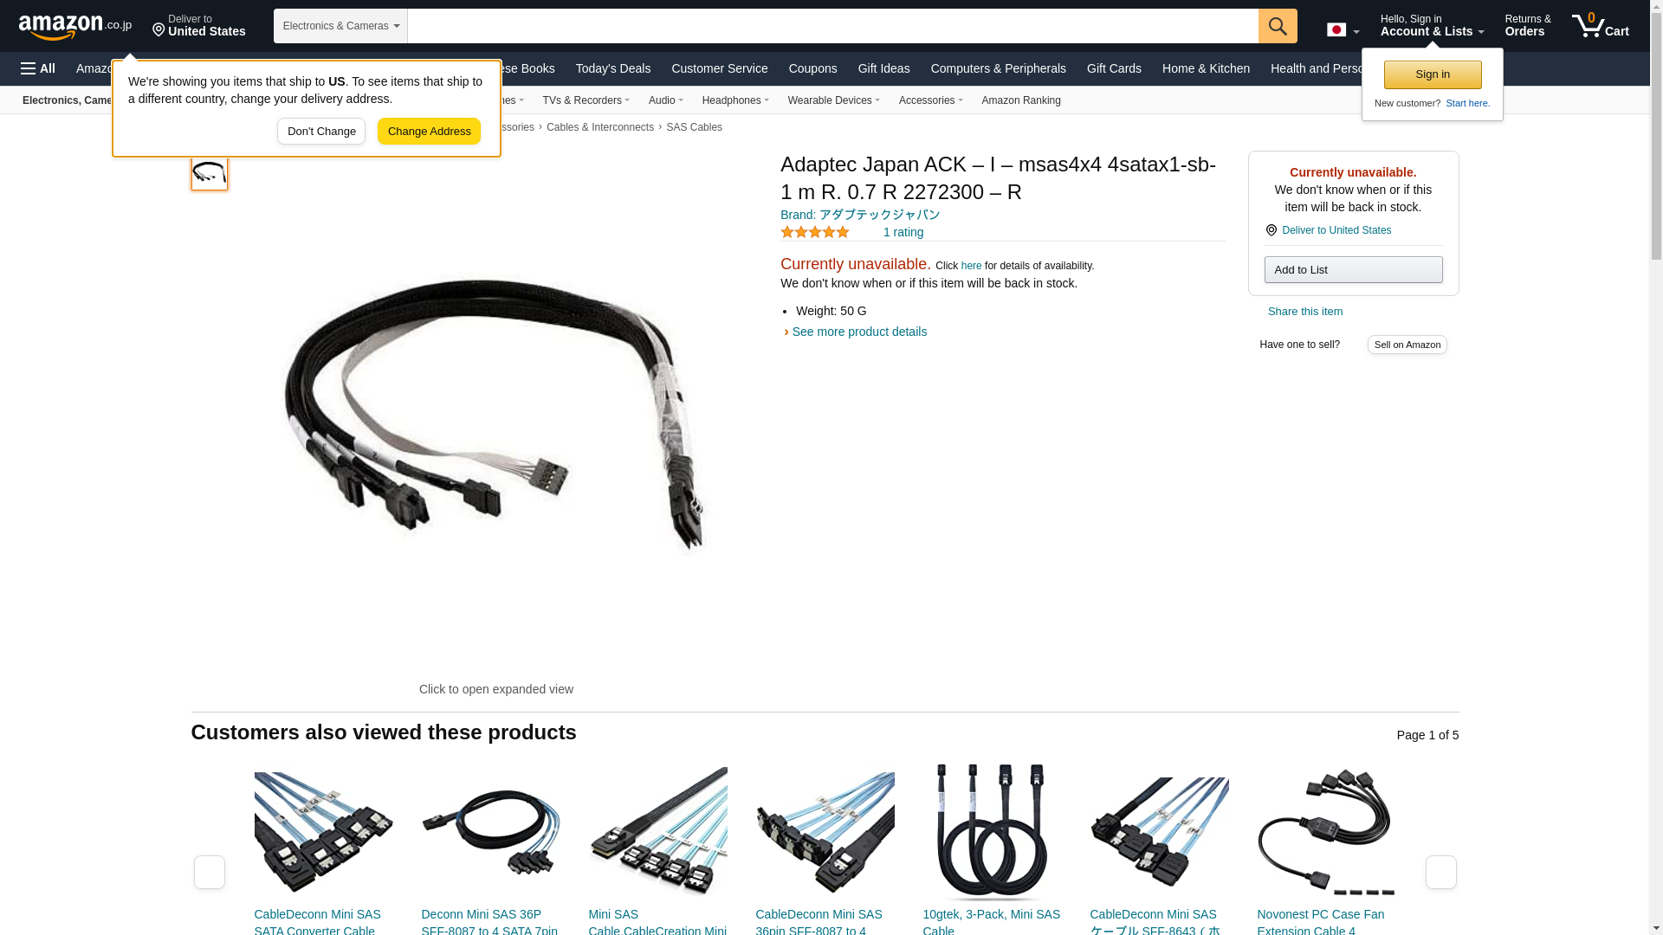Open Account & Lists dropdown
Image resolution: width=1663 pixels, height=935 pixels.
point(1432,26)
